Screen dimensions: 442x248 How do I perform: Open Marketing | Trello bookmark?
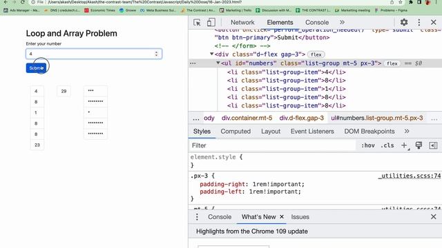click(x=236, y=10)
